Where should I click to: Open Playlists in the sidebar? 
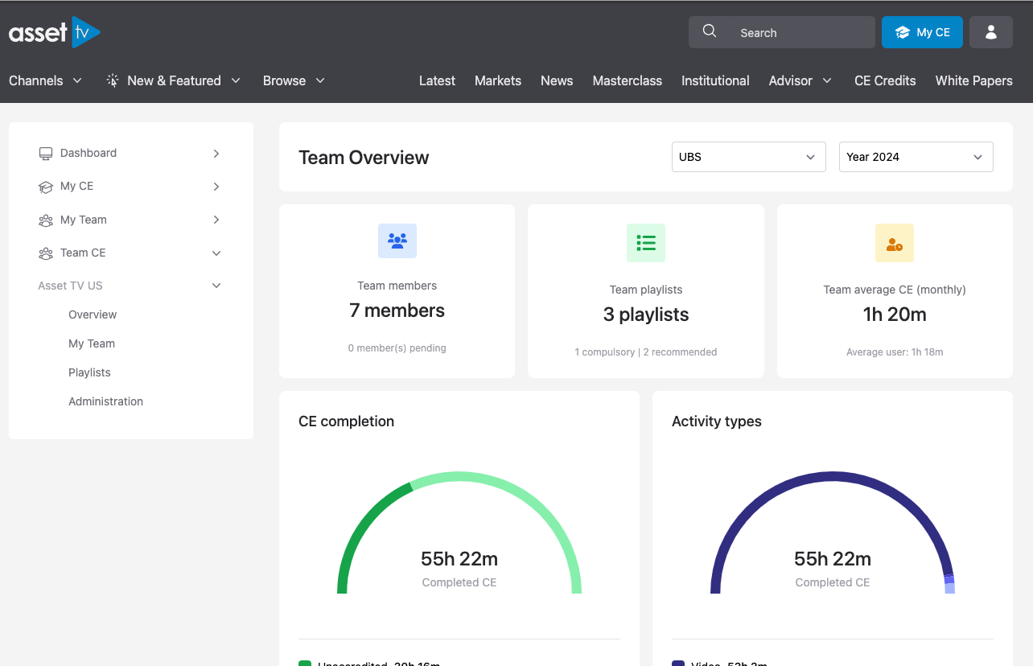click(89, 372)
